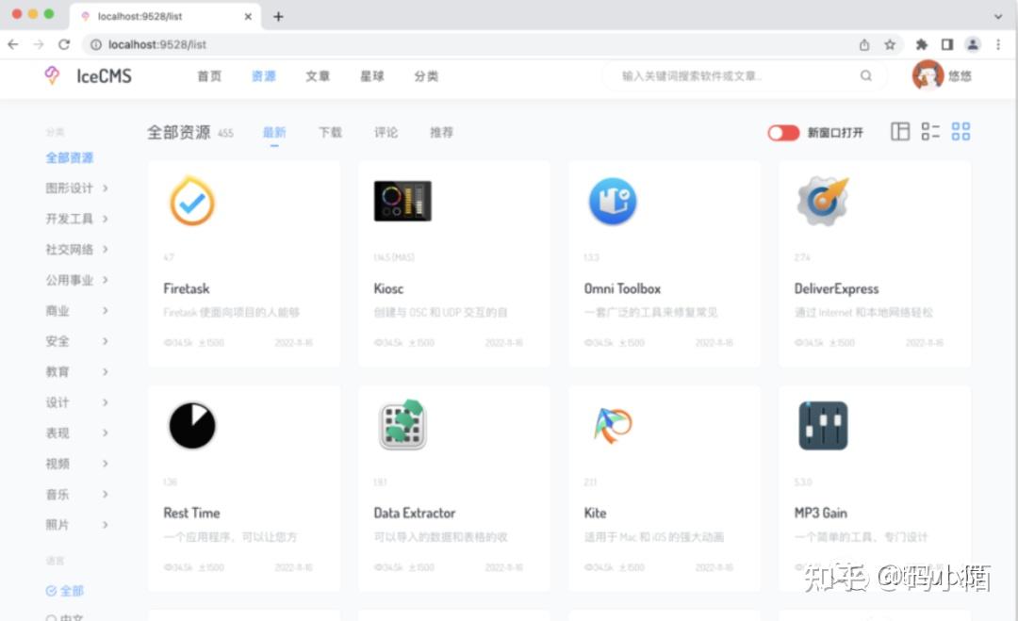Reload the page with the refresh icon
Image resolution: width=1018 pixels, height=621 pixels.
64,44
